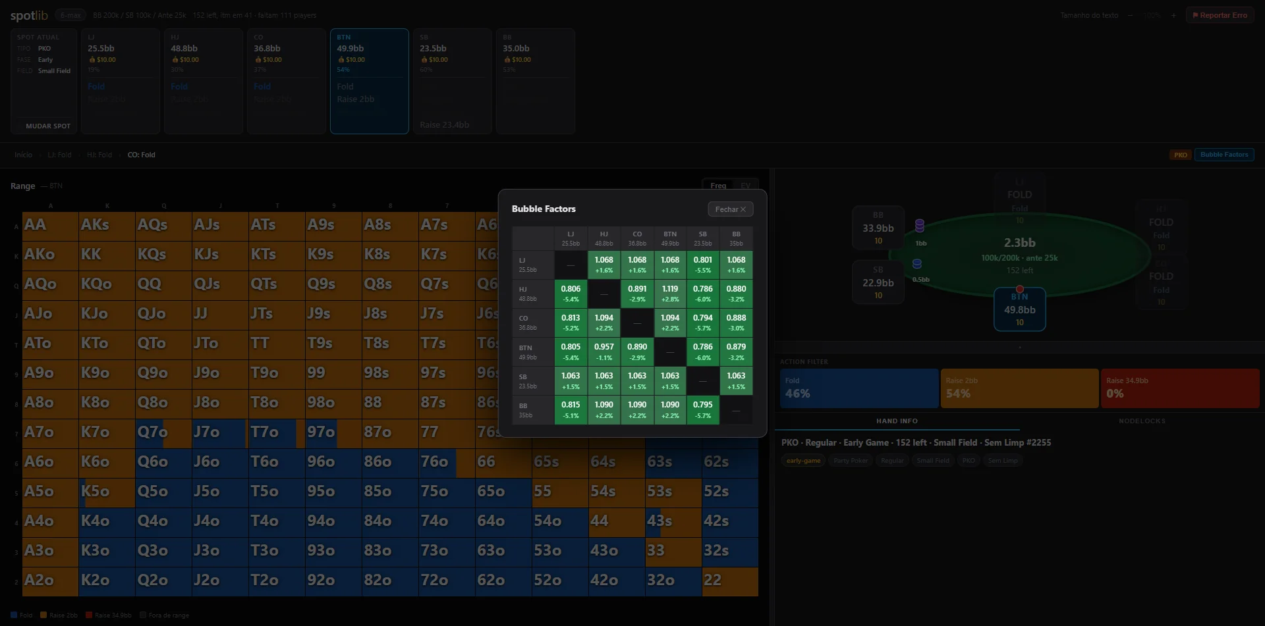The image size is (1265, 626).
Task: Toggle the Fora de range legend checkbox
Action: pos(143,615)
